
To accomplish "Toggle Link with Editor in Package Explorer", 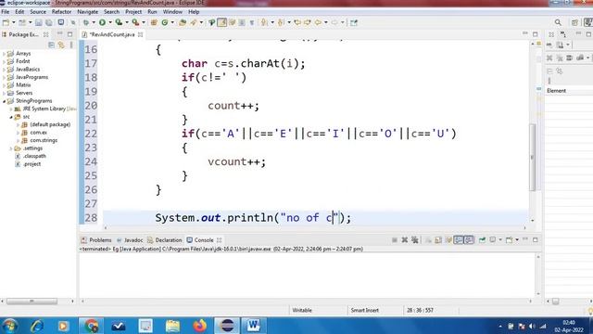I will [61, 45].
